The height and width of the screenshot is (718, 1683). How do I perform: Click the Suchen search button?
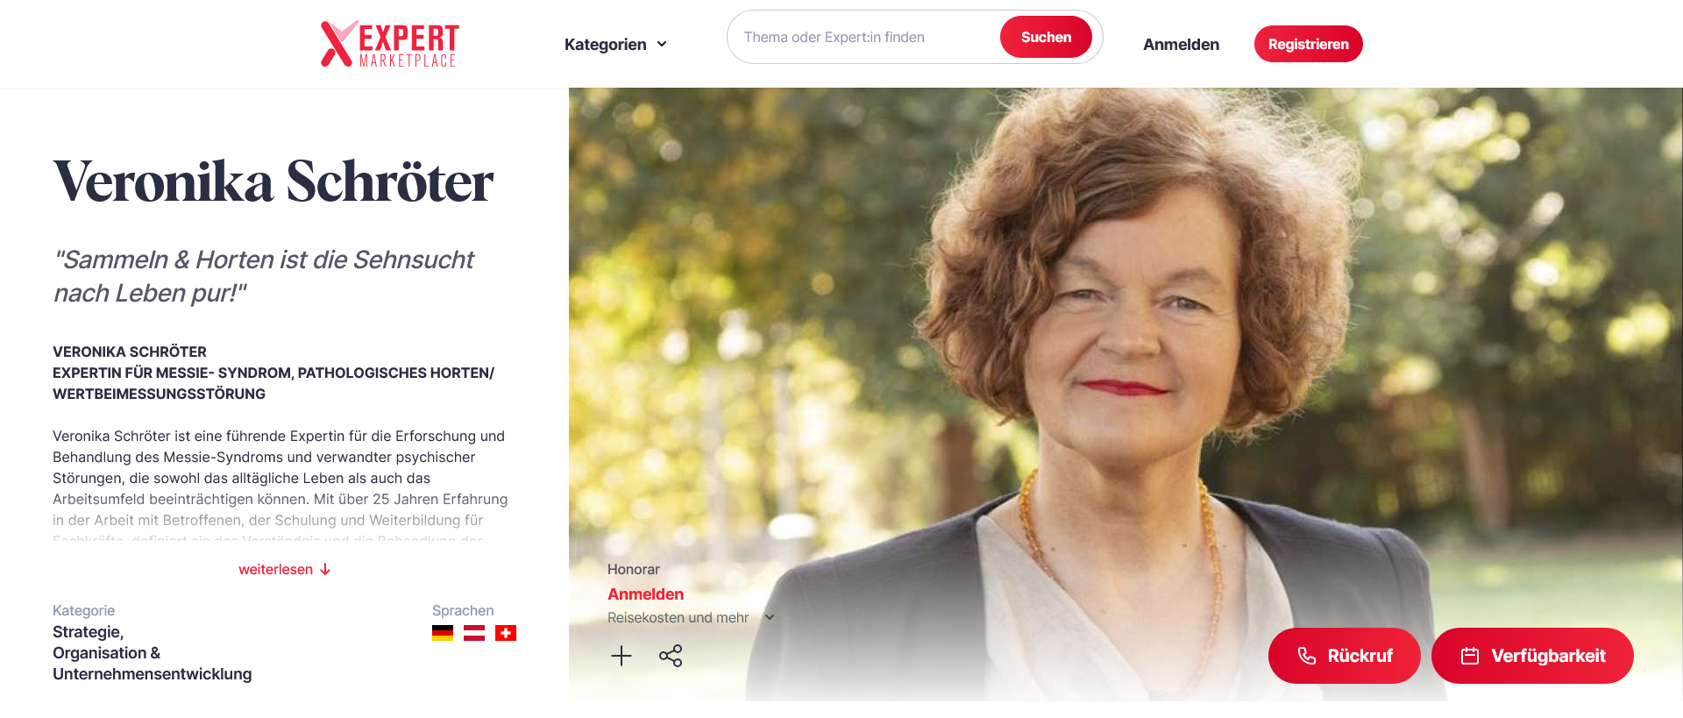[x=1046, y=37]
